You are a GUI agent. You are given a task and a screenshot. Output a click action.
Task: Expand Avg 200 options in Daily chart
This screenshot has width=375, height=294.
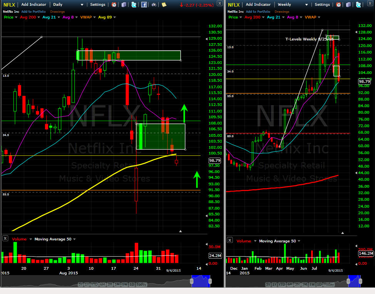[x=39, y=17]
